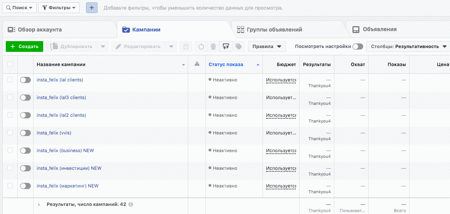This screenshot has width=450, height=214.
Task: Toggle on campaign insta_felix (lal3 clients)
Action: (x=25, y=98)
